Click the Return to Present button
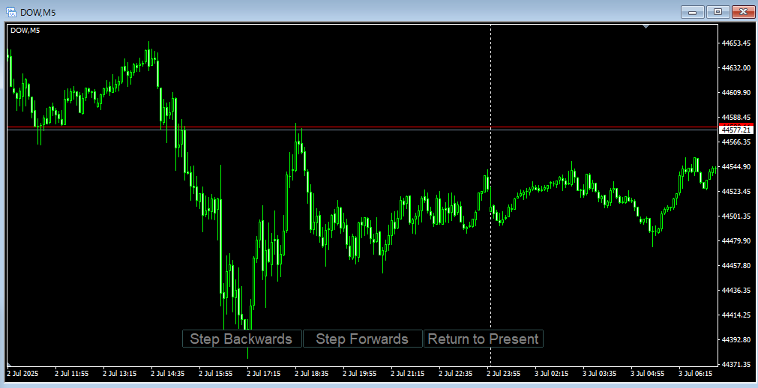The image size is (758, 388). (x=484, y=339)
